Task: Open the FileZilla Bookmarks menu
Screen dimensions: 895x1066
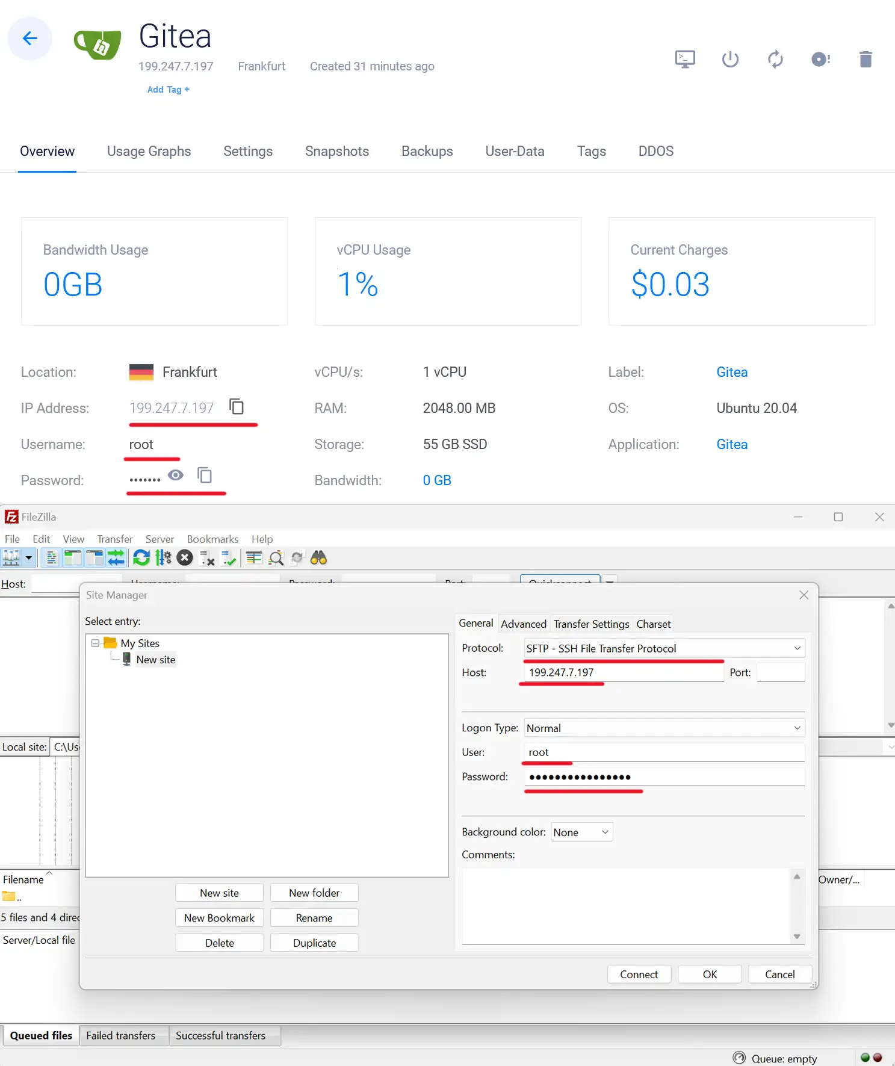Action: tap(212, 539)
